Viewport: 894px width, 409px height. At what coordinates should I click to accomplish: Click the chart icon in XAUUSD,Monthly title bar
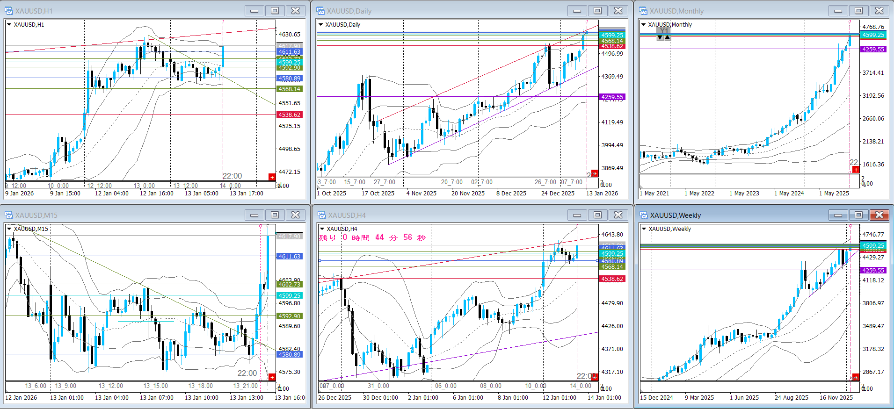click(x=643, y=11)
